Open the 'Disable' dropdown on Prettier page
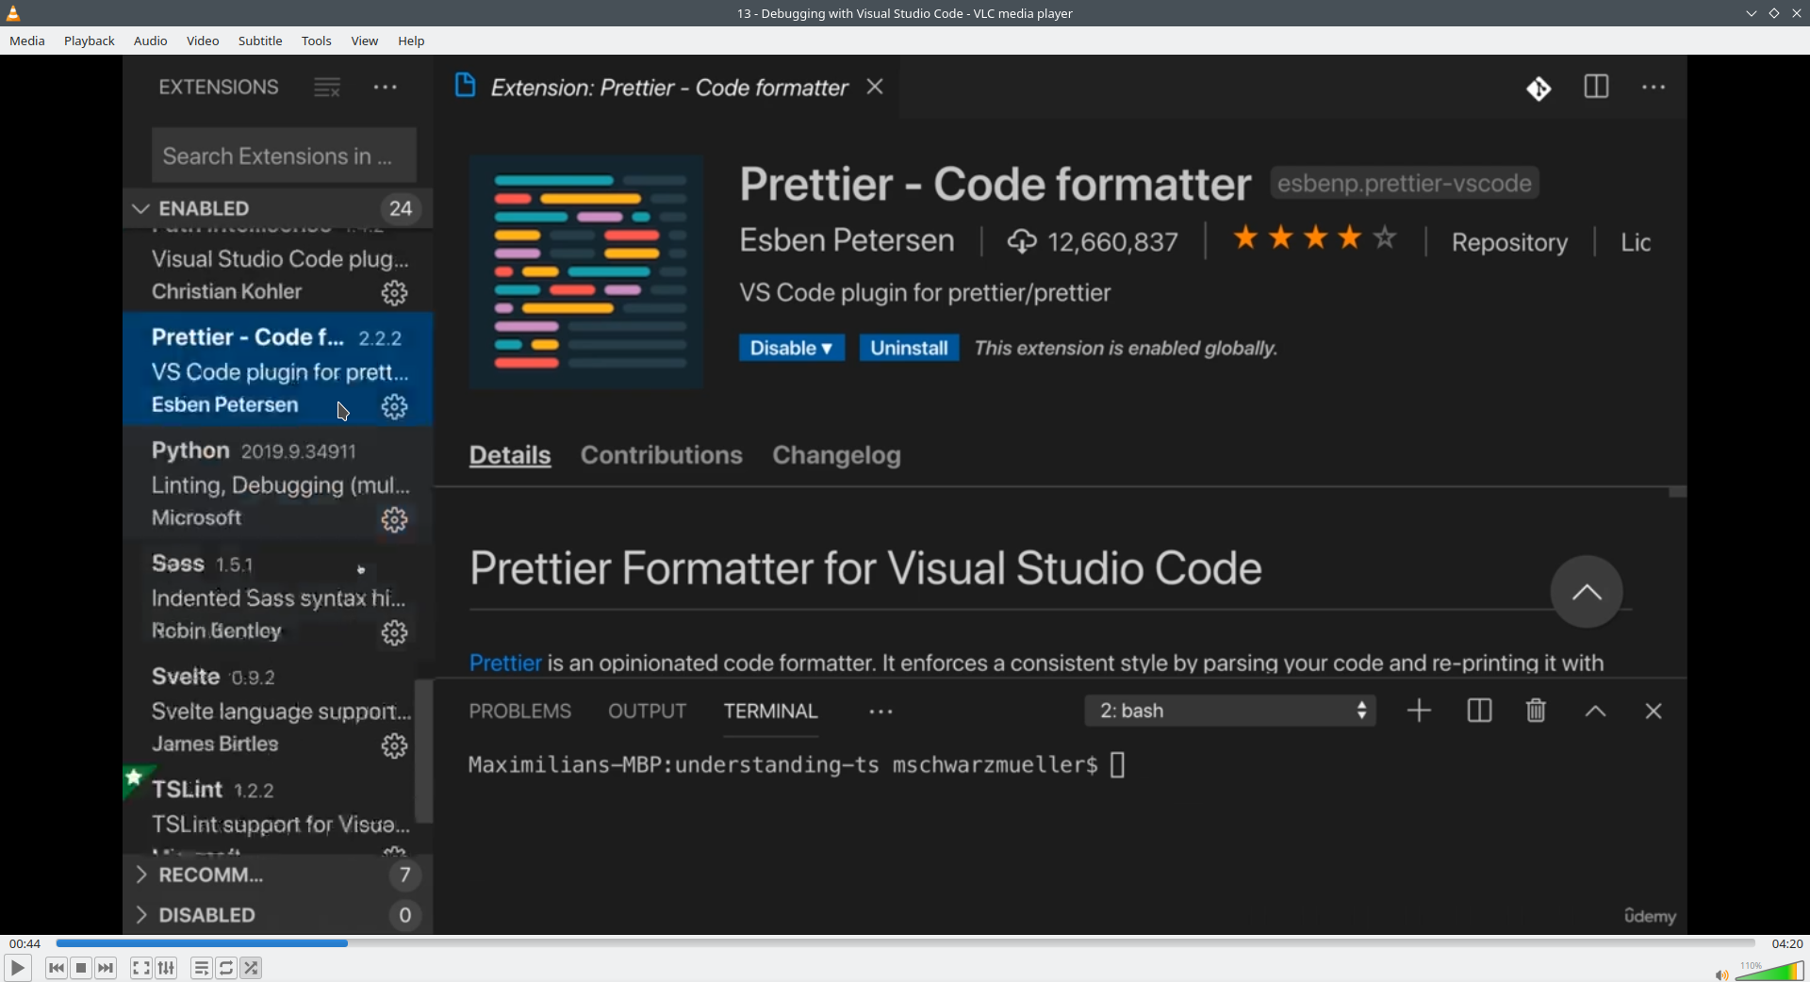The height and width of the screenshot is (982, 1810). (x=791, y=349)
